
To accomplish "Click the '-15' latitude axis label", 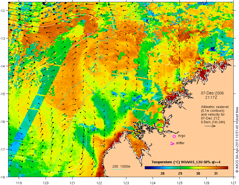I will coord(3,94).
